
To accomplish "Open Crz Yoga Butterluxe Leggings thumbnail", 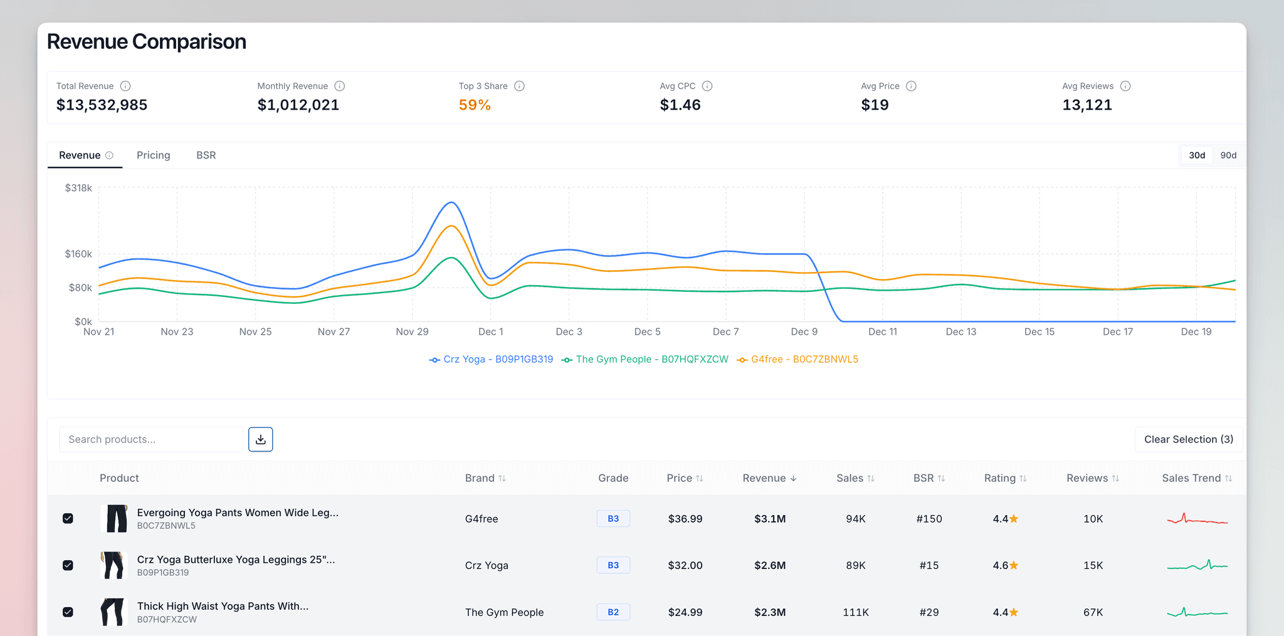I will (x=114, y=565).
